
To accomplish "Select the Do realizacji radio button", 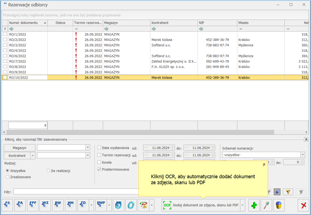I will click(x=48, y=170).
